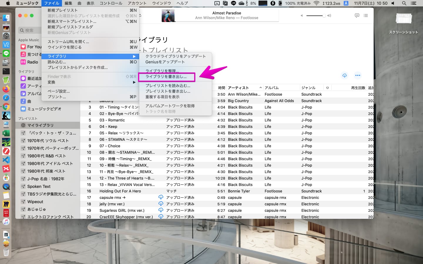423x264 pixels.
Task: Choose 新規プレイリスト in the File menu
Action: click(90, 10)
